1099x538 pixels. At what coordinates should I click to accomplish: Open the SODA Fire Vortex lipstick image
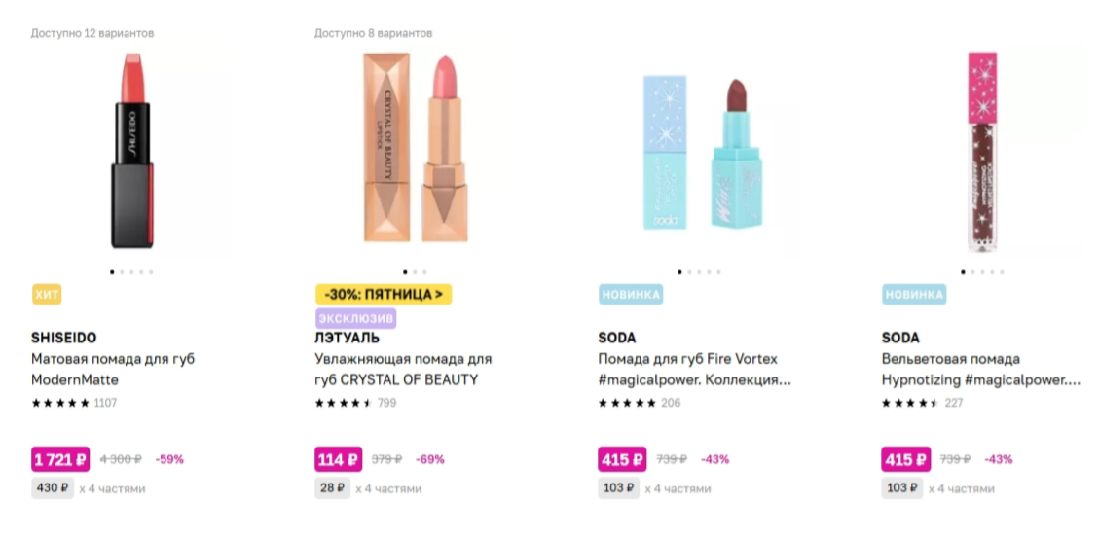(x=698, y=151)
